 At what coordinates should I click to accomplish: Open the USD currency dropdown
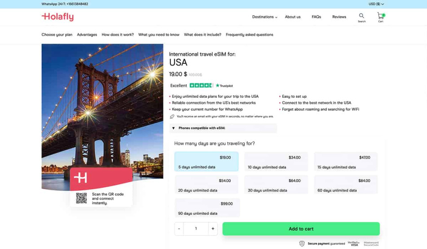376,4
